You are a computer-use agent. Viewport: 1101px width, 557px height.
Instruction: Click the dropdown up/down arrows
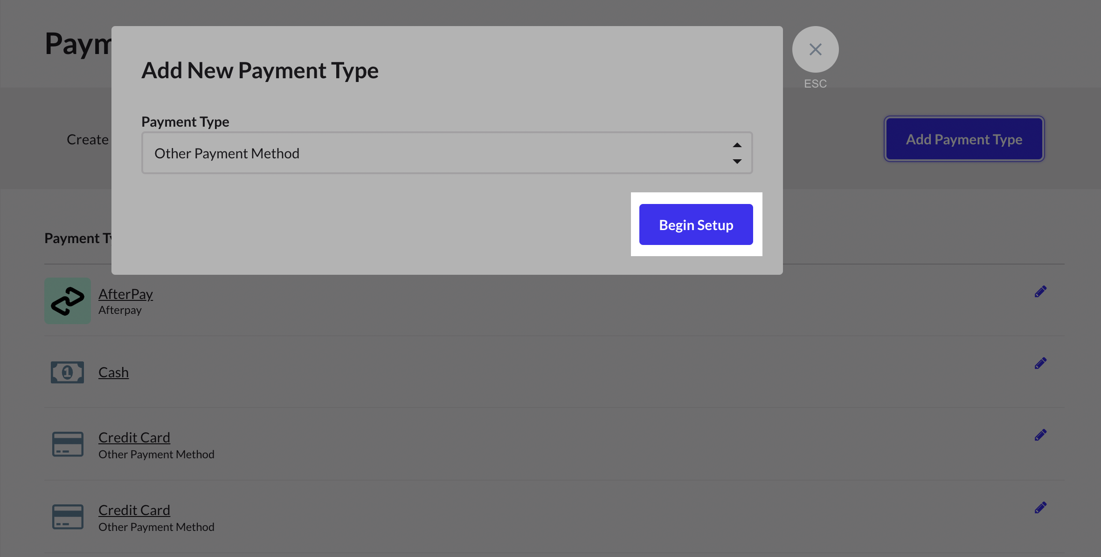(737, 153)
